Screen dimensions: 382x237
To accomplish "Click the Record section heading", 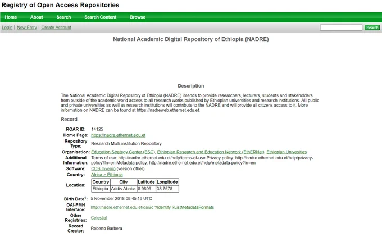I will 69,120.
